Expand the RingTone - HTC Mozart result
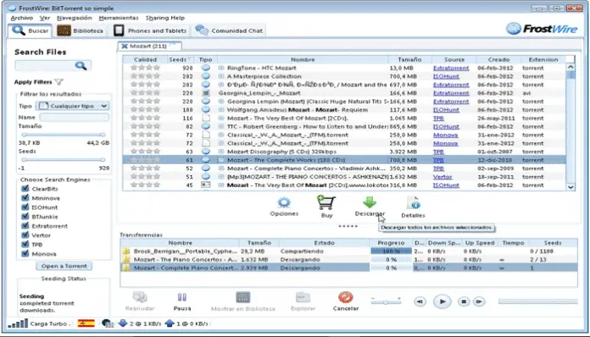The height and width of the screenshot is (337, 590). (x=221, y=68)
